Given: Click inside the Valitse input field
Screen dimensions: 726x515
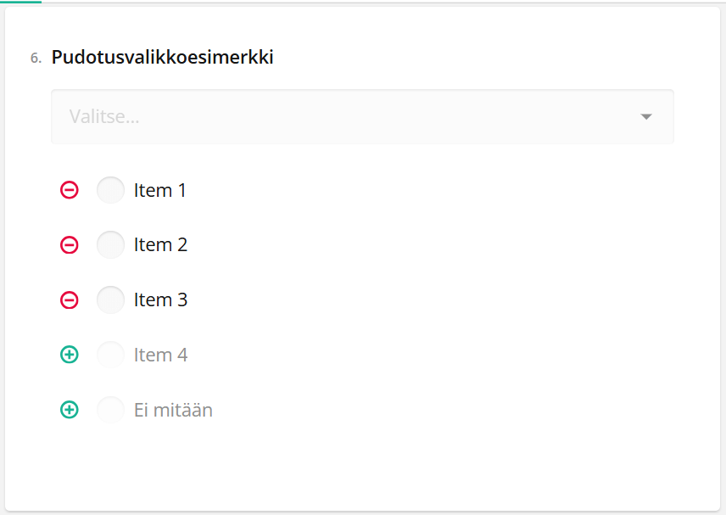Looking at the screenshot, I should (254, 116).
